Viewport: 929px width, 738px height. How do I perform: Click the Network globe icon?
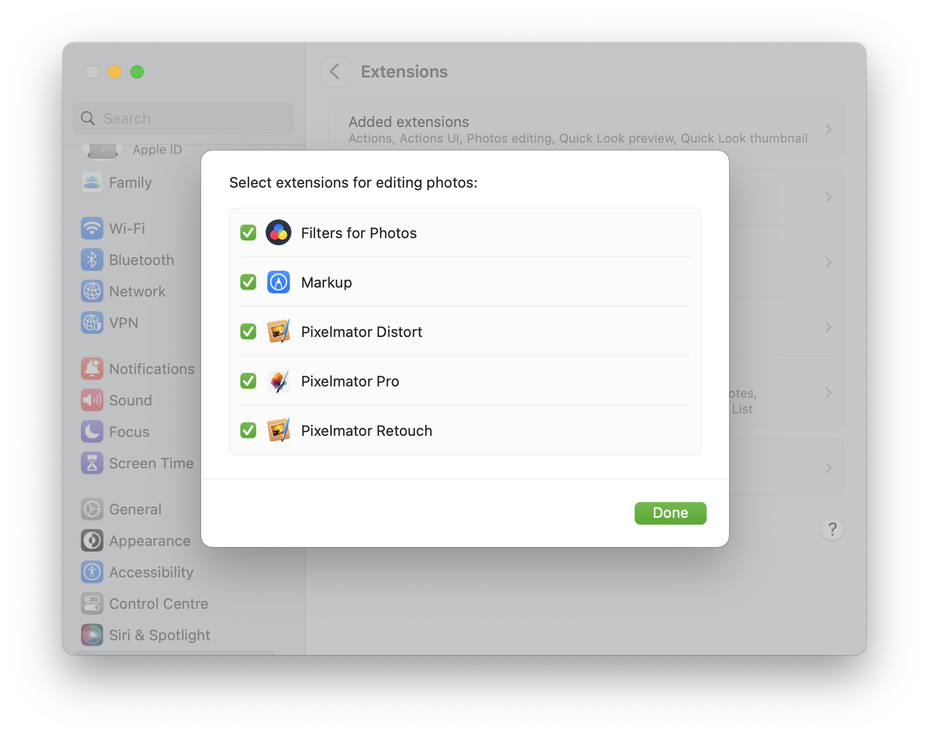[x=92, y=291]
